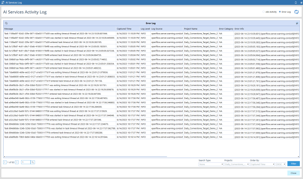Click the Filter button
Image resolution: width=303 pixels, height=179 pixels.
click(294, 164)
